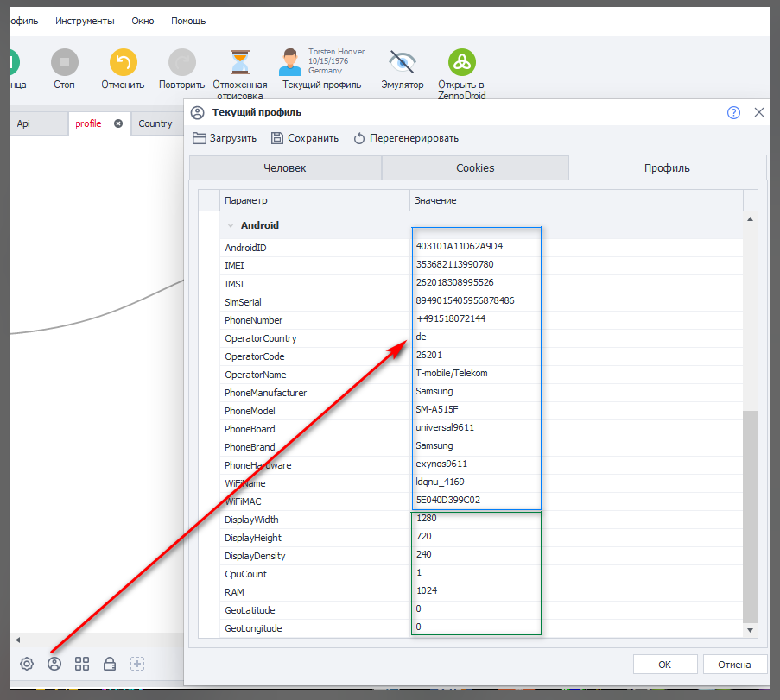Click AndroidID value 403101A11D62A9D4
This screenshot has height=700, width=780.
(x=460, y=246)
